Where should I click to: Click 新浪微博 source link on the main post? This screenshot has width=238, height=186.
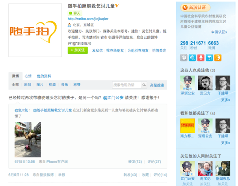[47, 175]
